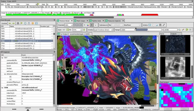Click the green reset range arrow icon
The height and width of the screenshot is (111, 194).
pyautogui.click(x=187, y=30)
